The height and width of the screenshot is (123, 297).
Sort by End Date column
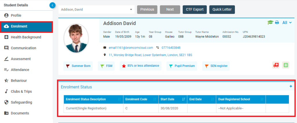[202, 99]
